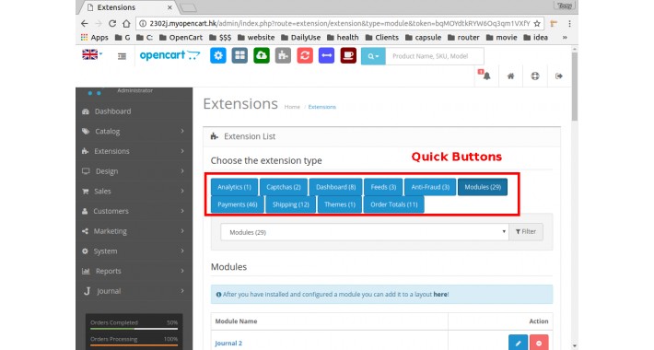This screenshot has width=654, height=350.
Task: Focus the Product Name, SKU, Model search field
Action: tap(434, 56)
